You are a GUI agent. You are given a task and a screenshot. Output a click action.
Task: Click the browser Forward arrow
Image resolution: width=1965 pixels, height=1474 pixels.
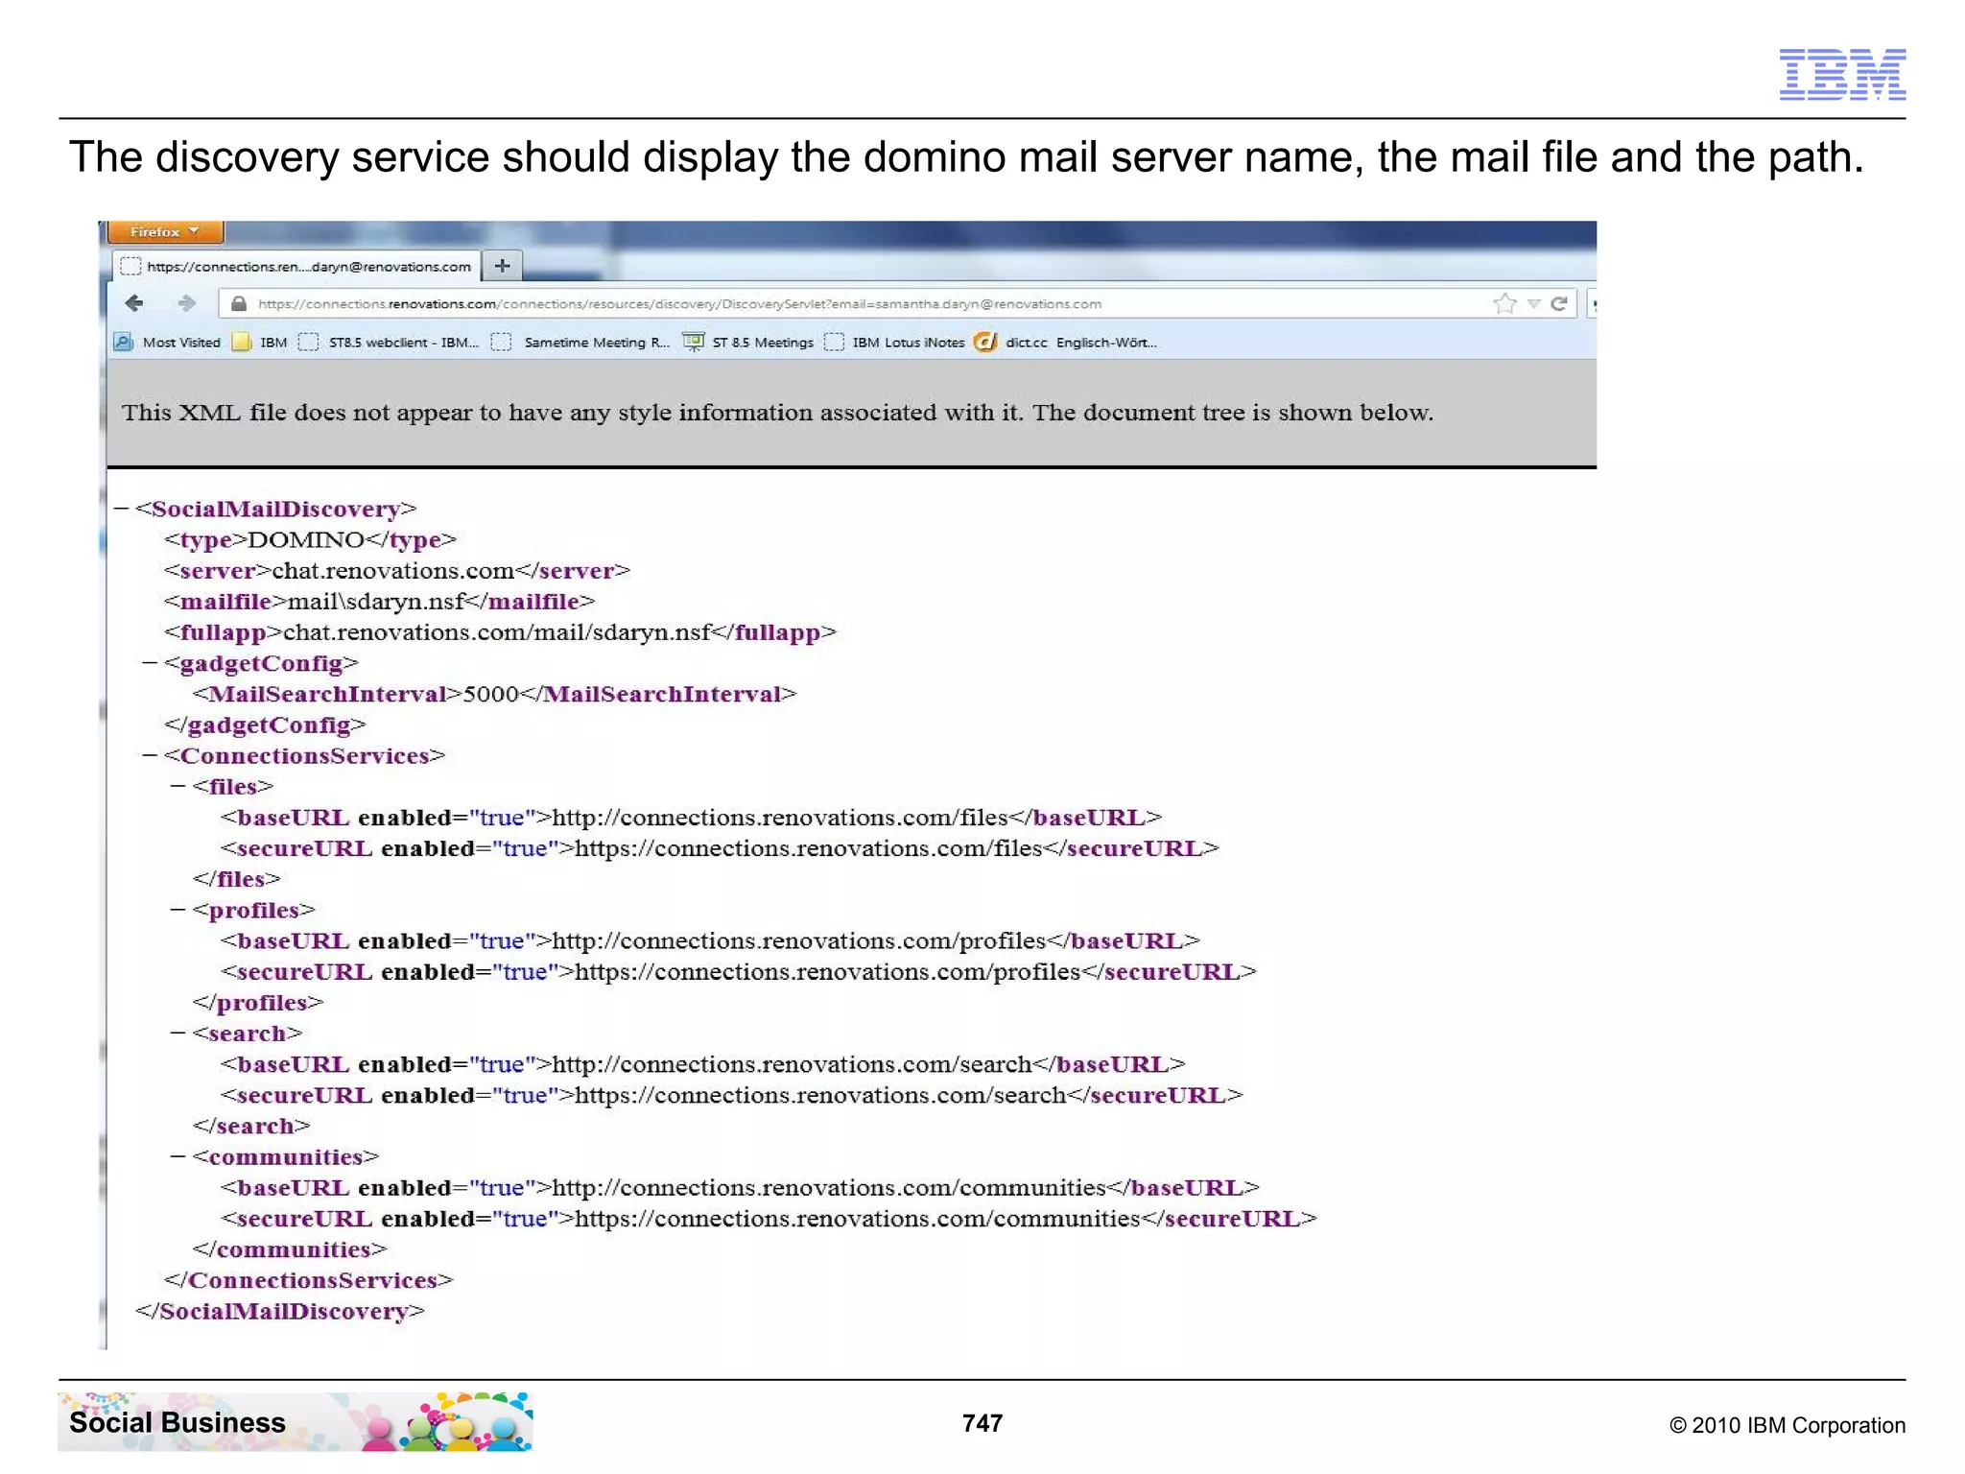tap(187, 303)
